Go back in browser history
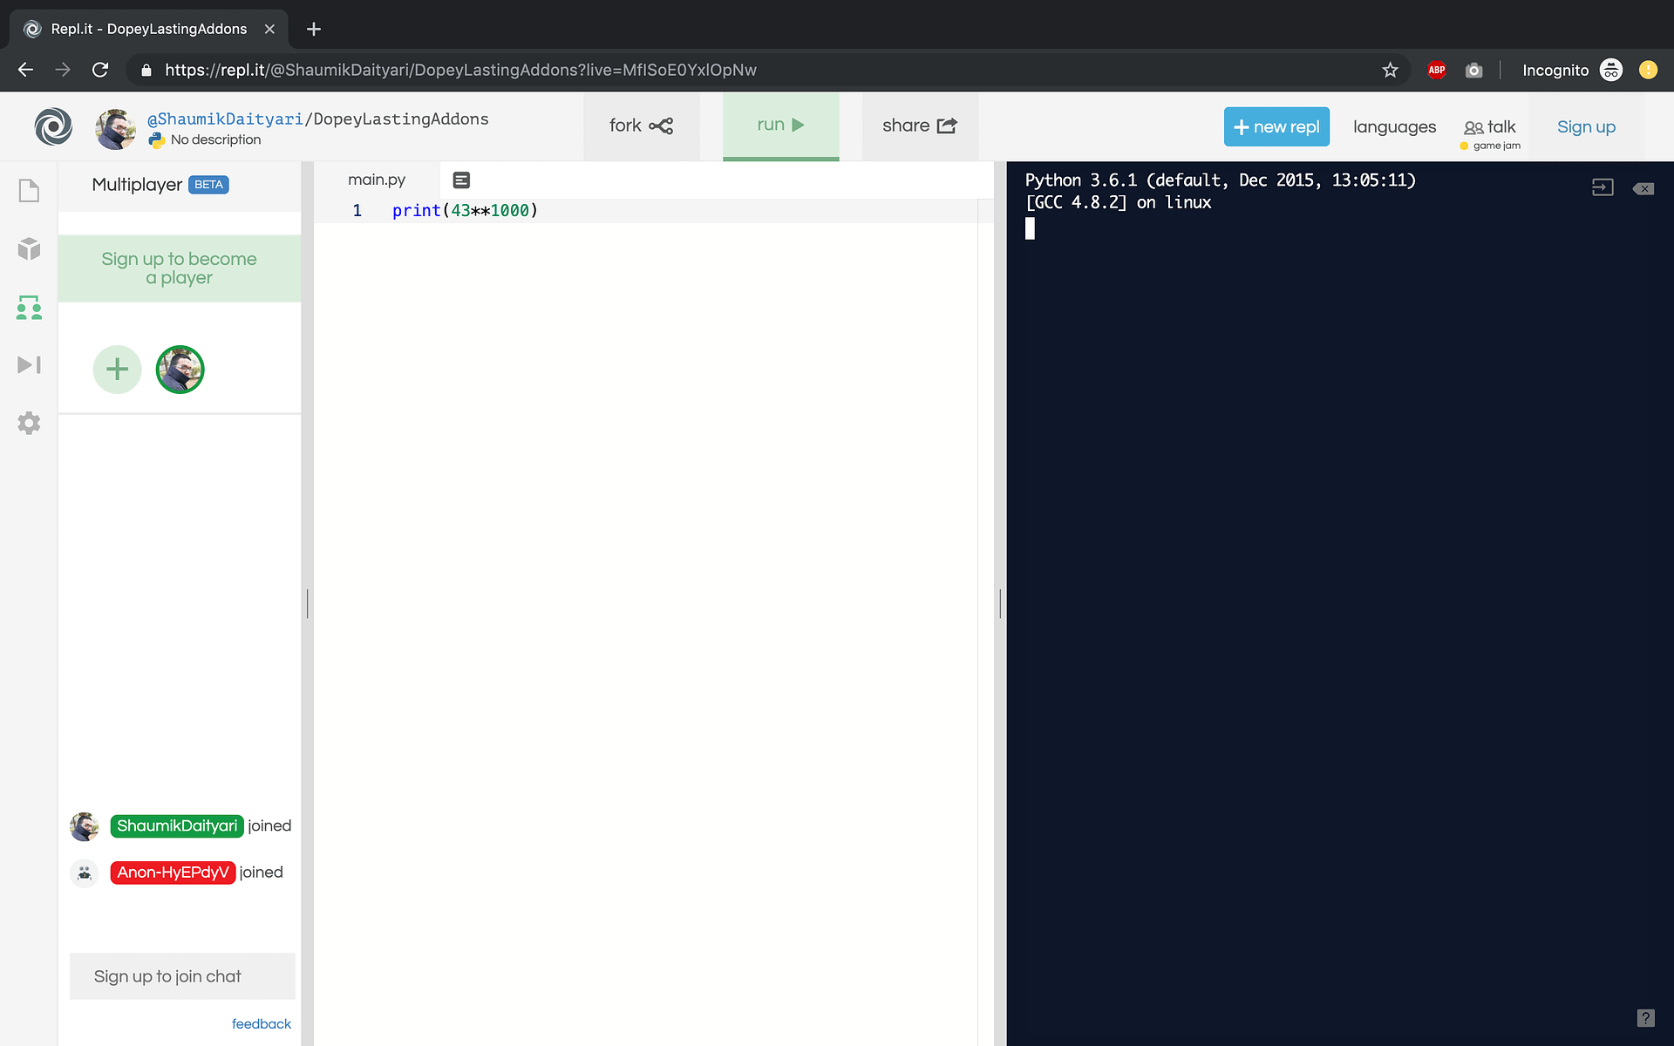The width and height of the screenshot is (1674, 1046). click(25, 70)
